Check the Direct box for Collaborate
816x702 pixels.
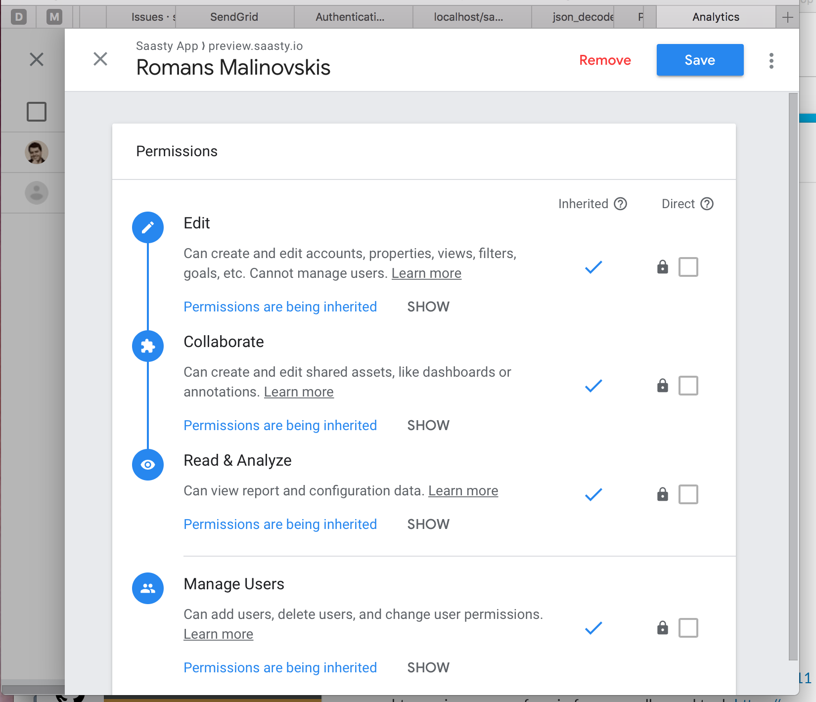pyautogui.click(x=688, y=386)
